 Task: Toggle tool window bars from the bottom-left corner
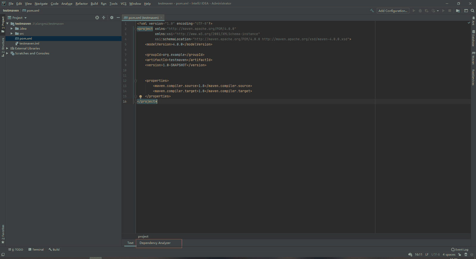click(3, 255)
